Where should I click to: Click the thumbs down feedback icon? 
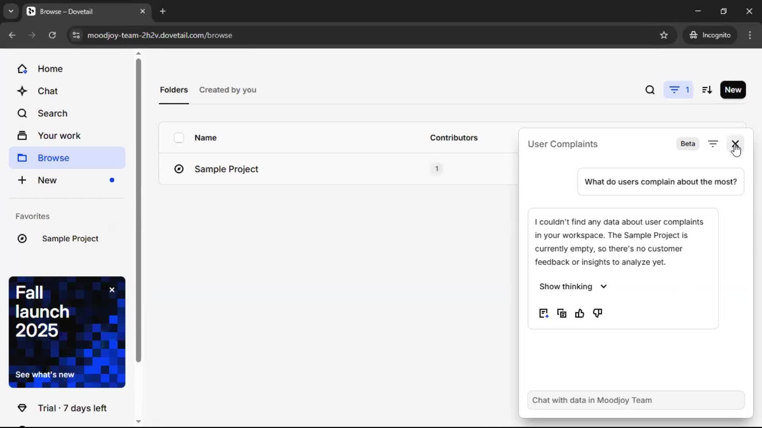(x=597, y=313)
